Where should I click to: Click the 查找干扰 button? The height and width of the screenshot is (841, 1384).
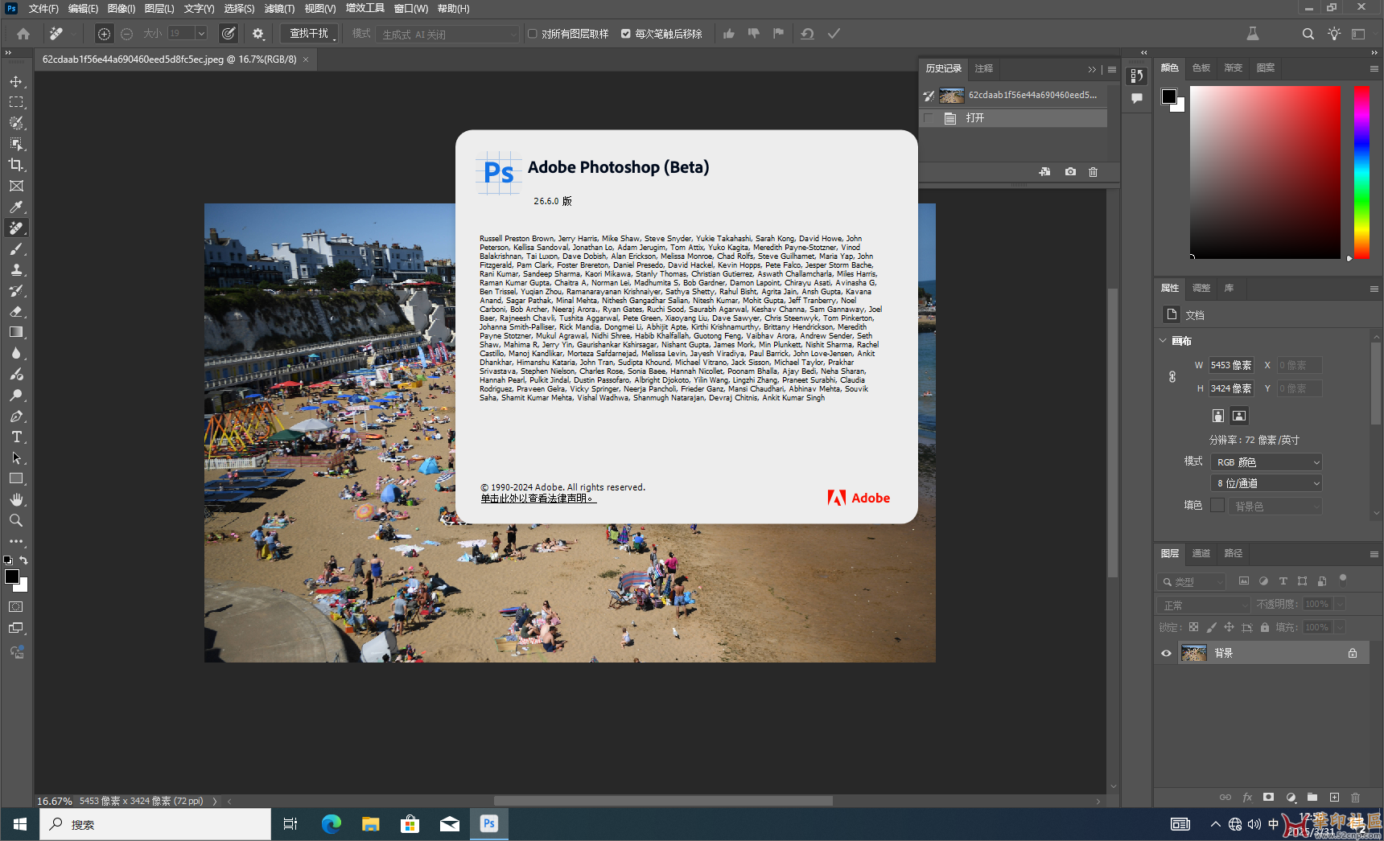[309, 34]
